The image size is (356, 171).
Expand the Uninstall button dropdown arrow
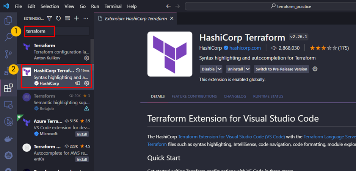pos(248,69)
